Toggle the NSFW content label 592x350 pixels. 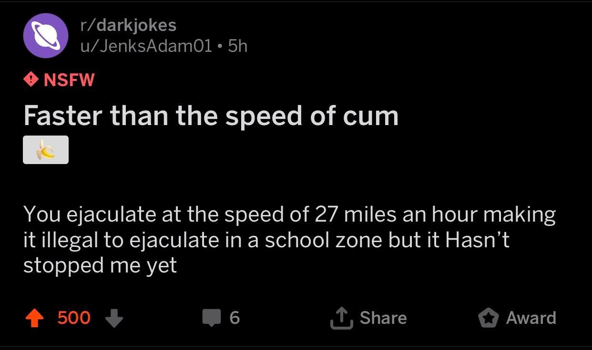coord(58,79)
